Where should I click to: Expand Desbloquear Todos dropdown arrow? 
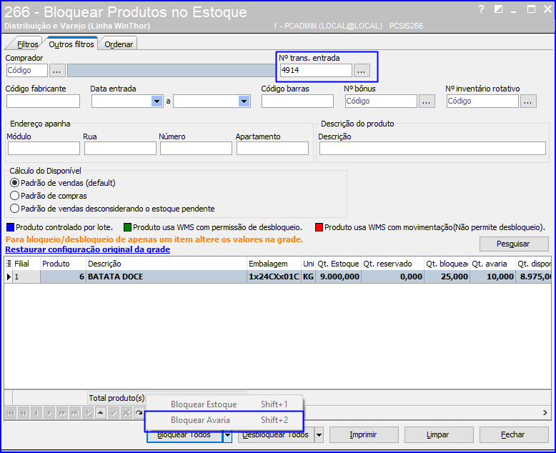pos(319,435)
